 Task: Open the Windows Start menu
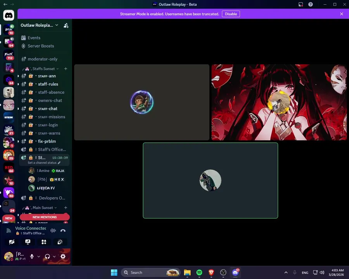[x=114, y=272]
